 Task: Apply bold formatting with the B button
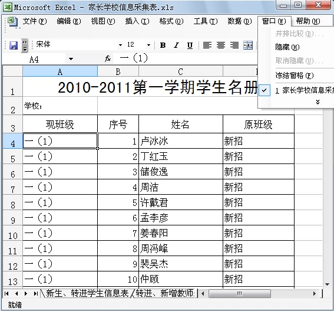(x=163, y=45)
